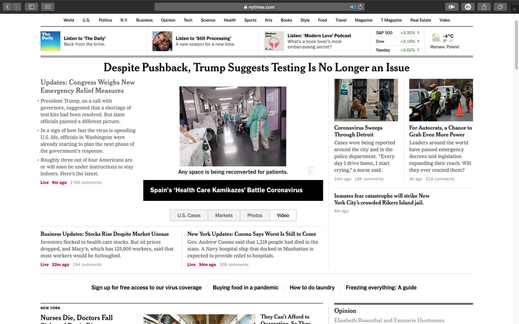The image size is (519, 324).
Task: Open the Health section
Action: pos(230,20)
